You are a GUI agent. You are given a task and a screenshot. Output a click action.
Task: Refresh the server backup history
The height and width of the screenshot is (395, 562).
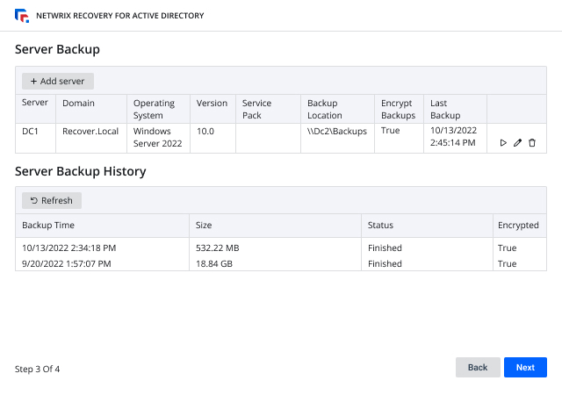(x=52, y=200)
